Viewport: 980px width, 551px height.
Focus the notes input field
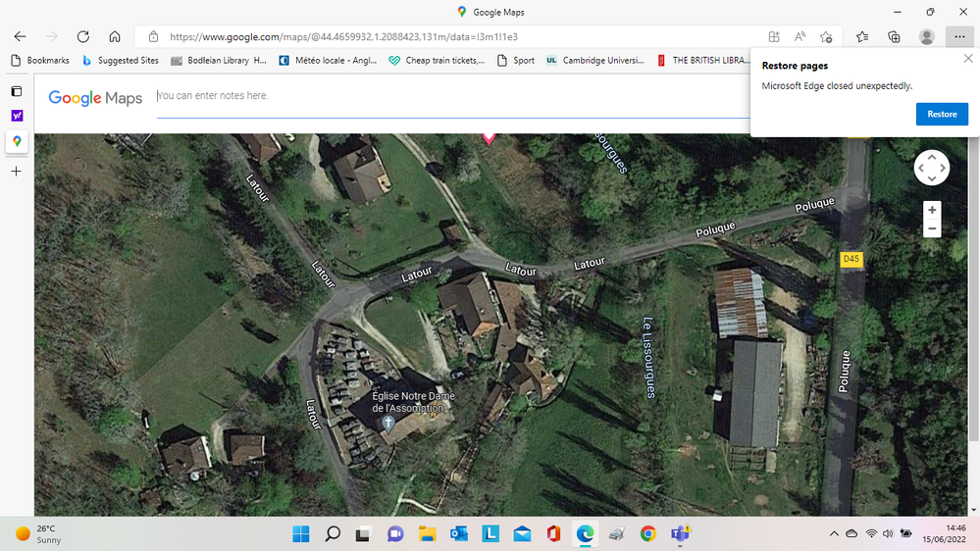point(453,95)
